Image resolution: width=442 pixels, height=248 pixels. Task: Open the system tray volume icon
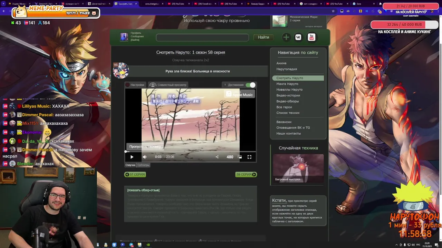click(x=413, y=245)
